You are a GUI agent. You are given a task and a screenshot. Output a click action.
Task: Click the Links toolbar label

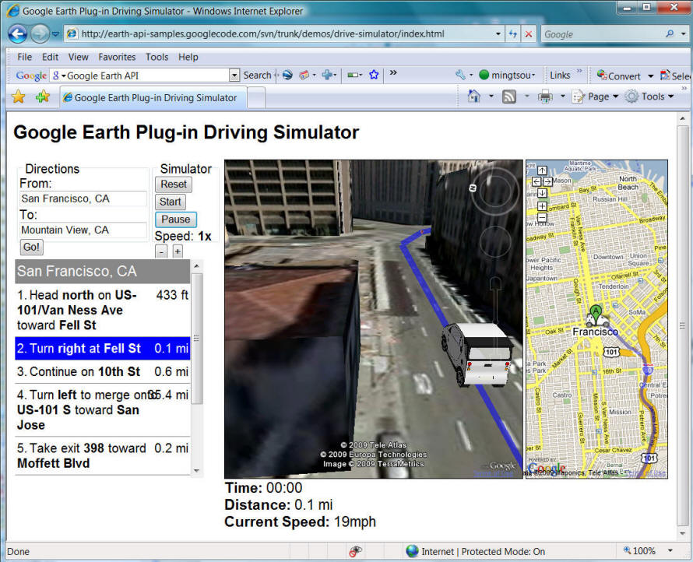560,75
